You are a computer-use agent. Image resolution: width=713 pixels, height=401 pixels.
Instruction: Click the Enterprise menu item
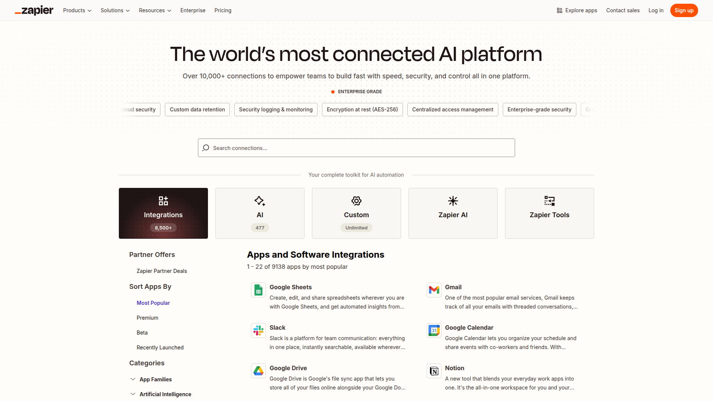(193, 10)
